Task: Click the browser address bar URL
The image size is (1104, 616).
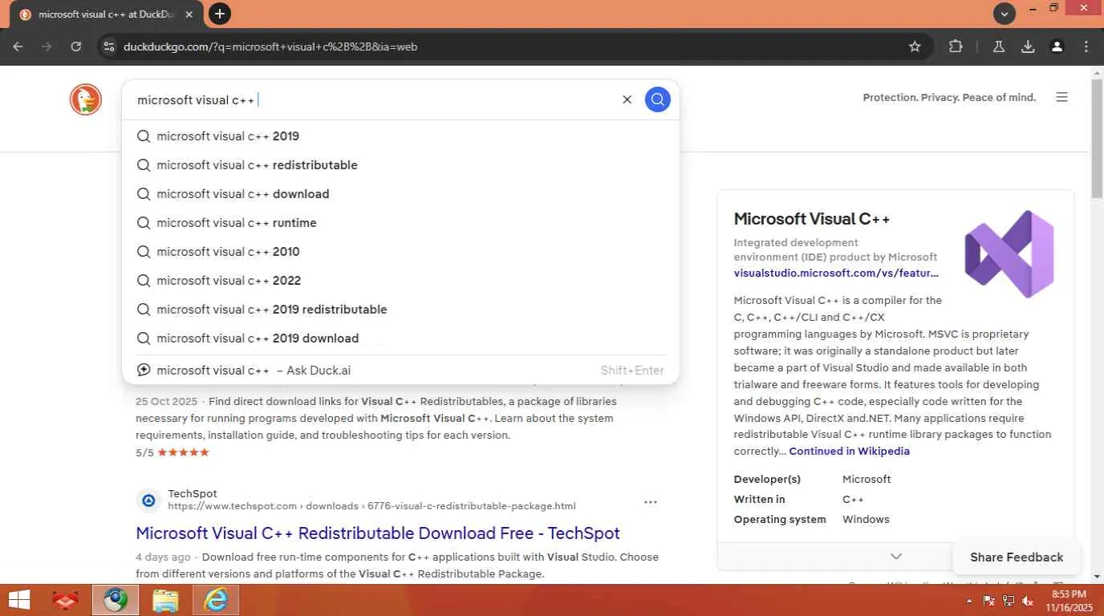Action: (270, 47)
